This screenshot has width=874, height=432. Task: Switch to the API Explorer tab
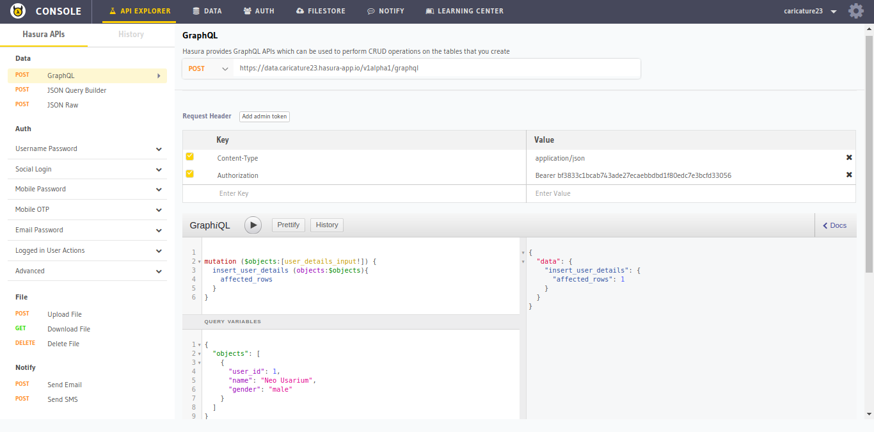[139, 12]
